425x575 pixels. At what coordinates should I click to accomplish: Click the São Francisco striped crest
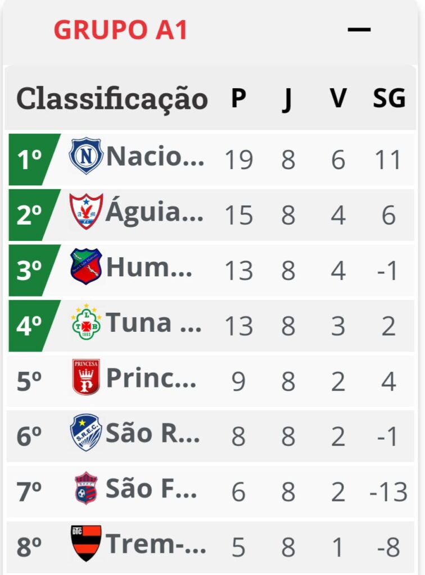(x=86, y=488)
